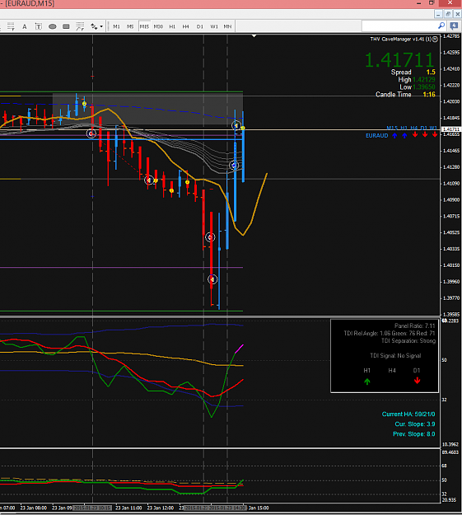Toggle the active M15 timeframe button
462x515 pixels.
144,26
